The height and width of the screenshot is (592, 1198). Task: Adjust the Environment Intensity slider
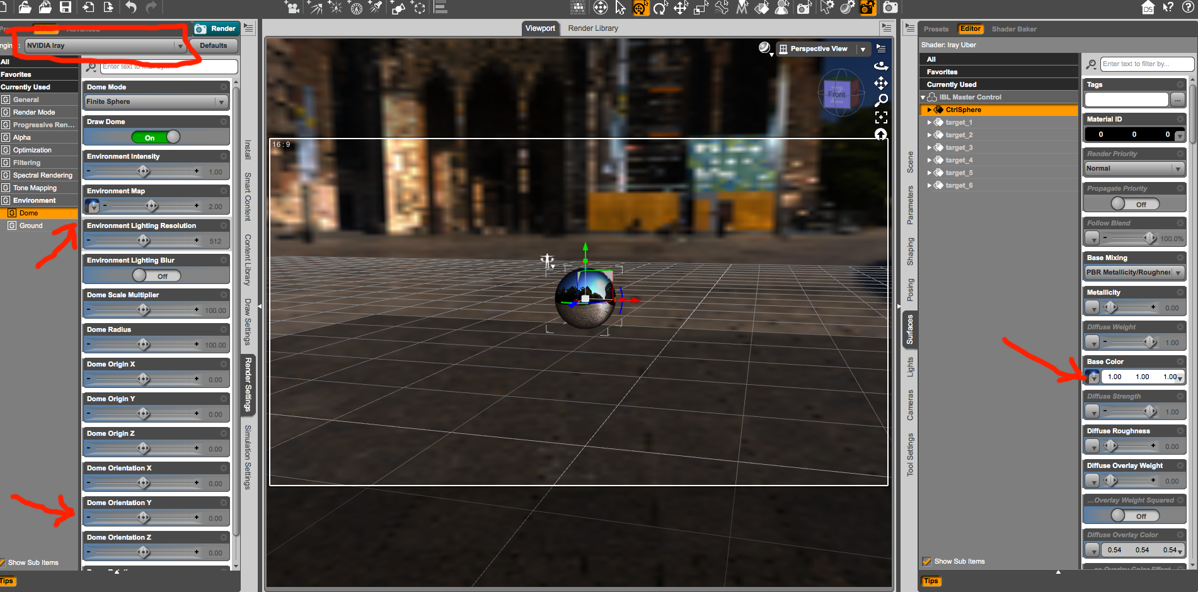click(143, 171)
